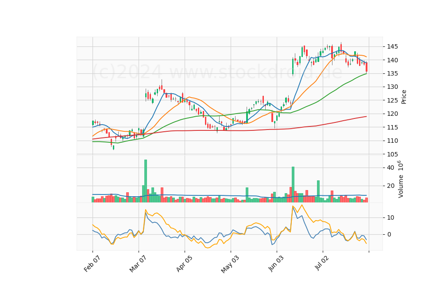Select the 135 price tick label
425x305 pixels.
[392, 74]
